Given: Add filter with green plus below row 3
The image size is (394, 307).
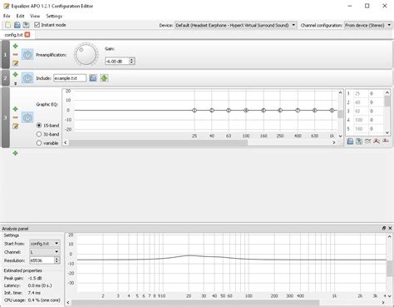Looking at the screenshot, I should (16, 153).
